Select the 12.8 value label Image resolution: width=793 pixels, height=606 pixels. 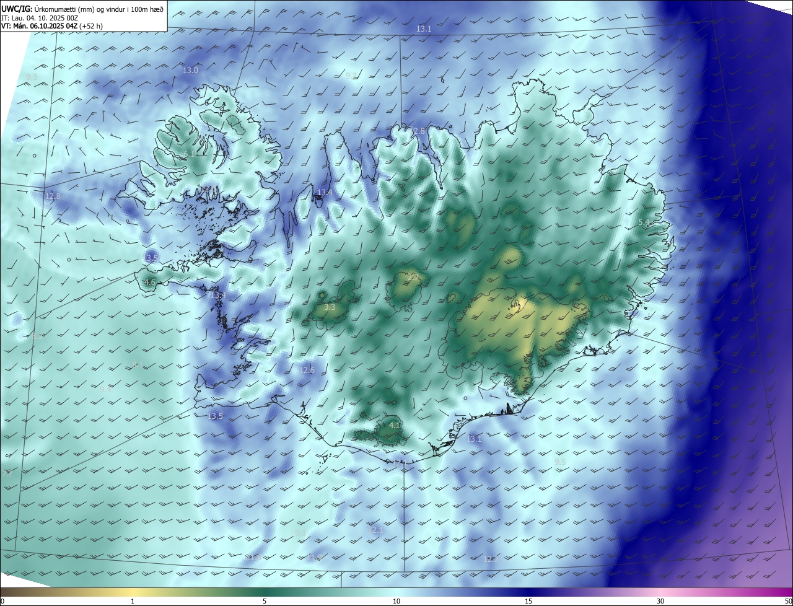coord(53,196)
